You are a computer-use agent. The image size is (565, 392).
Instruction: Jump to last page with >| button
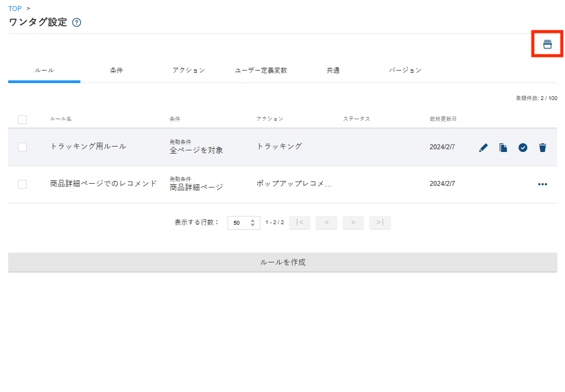(x=380, y=223)
